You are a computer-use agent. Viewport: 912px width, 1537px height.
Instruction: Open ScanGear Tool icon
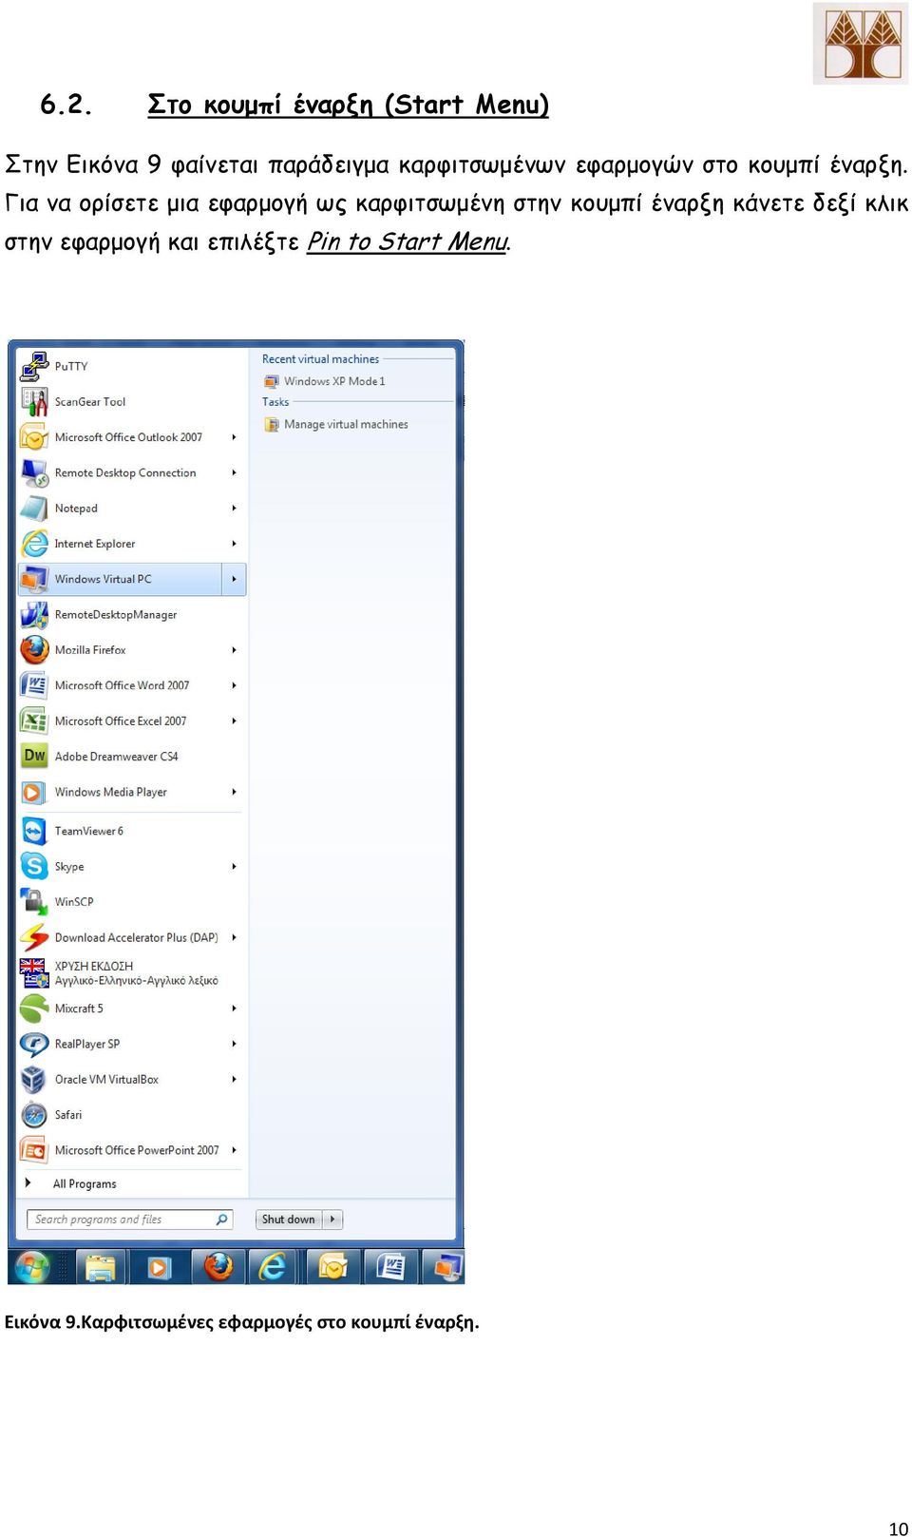[x=35, y=402]
